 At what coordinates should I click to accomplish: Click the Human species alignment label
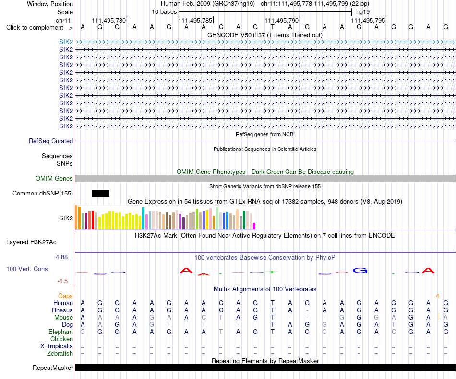pyautogui.click(x=63, y=303)
